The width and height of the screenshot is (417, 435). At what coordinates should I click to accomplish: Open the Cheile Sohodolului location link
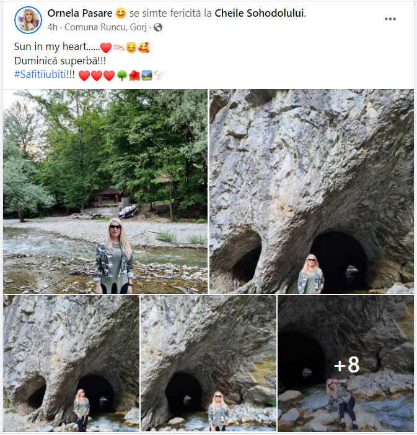point(259,13)
